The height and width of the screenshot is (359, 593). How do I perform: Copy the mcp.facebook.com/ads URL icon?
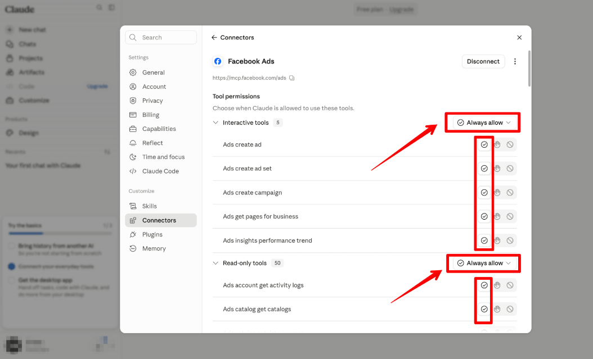[x=291, y=78]
